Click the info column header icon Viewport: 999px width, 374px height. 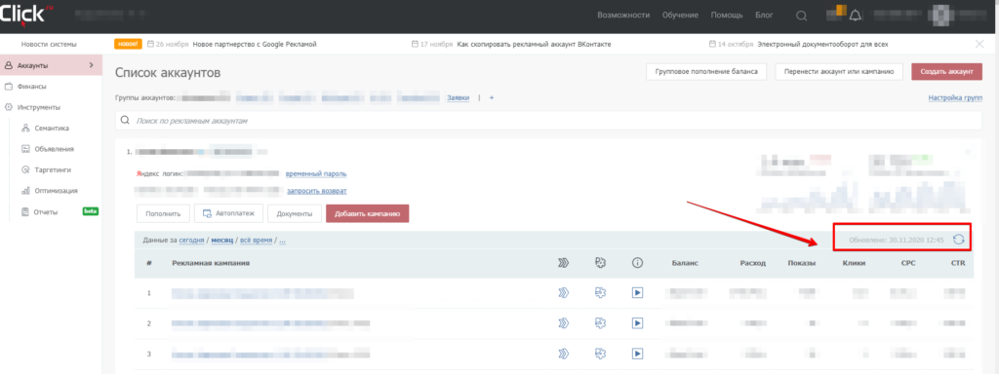click(x=637, y=263)
